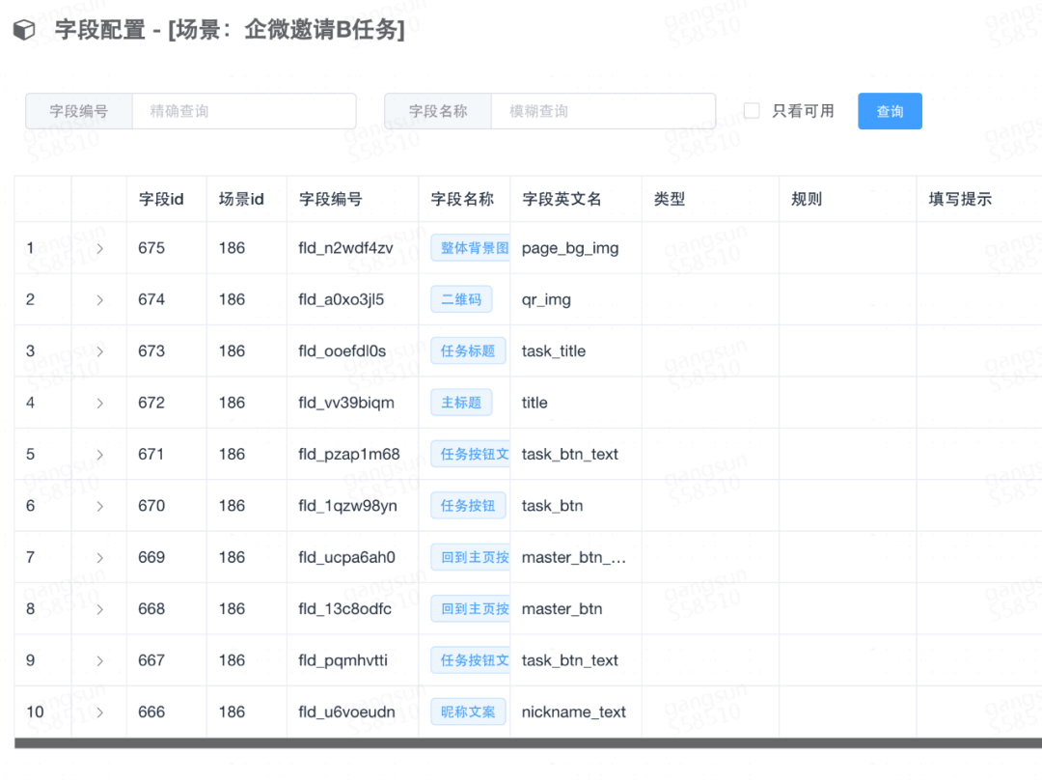Expand row 6 with field id 670

click(x=99, y=506)
